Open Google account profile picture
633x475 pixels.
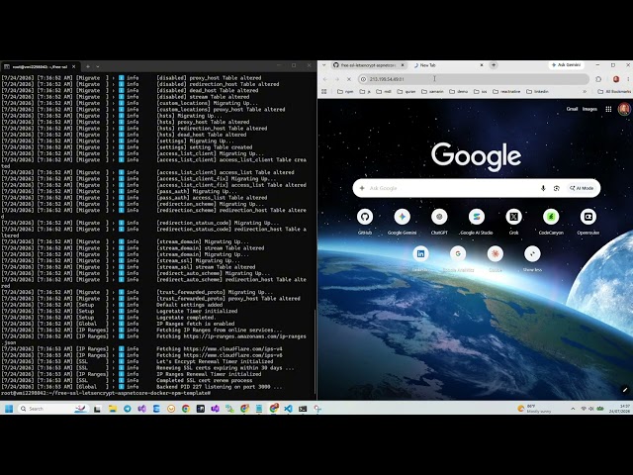coord(624,109)
